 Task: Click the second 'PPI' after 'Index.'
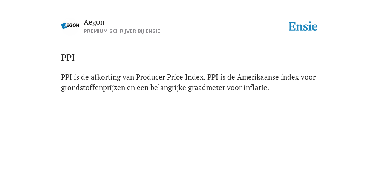[213, 77]
